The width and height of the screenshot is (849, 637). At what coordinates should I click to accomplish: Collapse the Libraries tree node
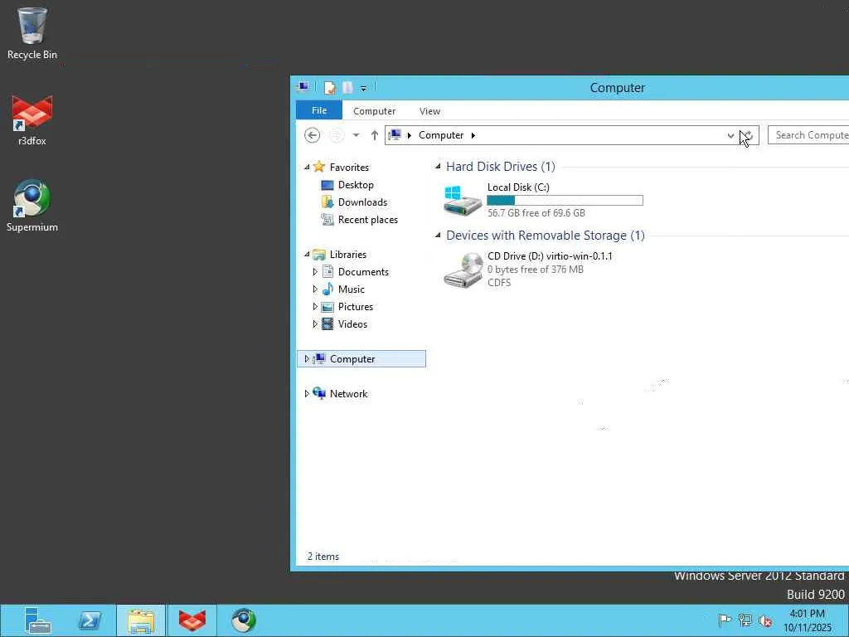[307, 254]
